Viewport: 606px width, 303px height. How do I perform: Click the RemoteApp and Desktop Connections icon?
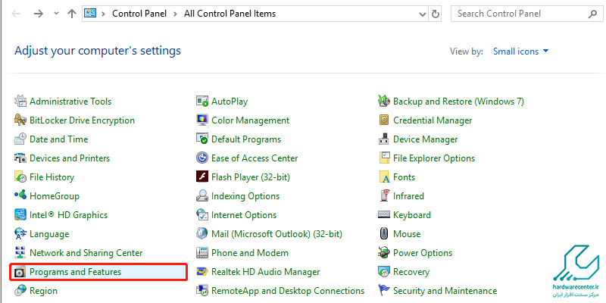202,291
